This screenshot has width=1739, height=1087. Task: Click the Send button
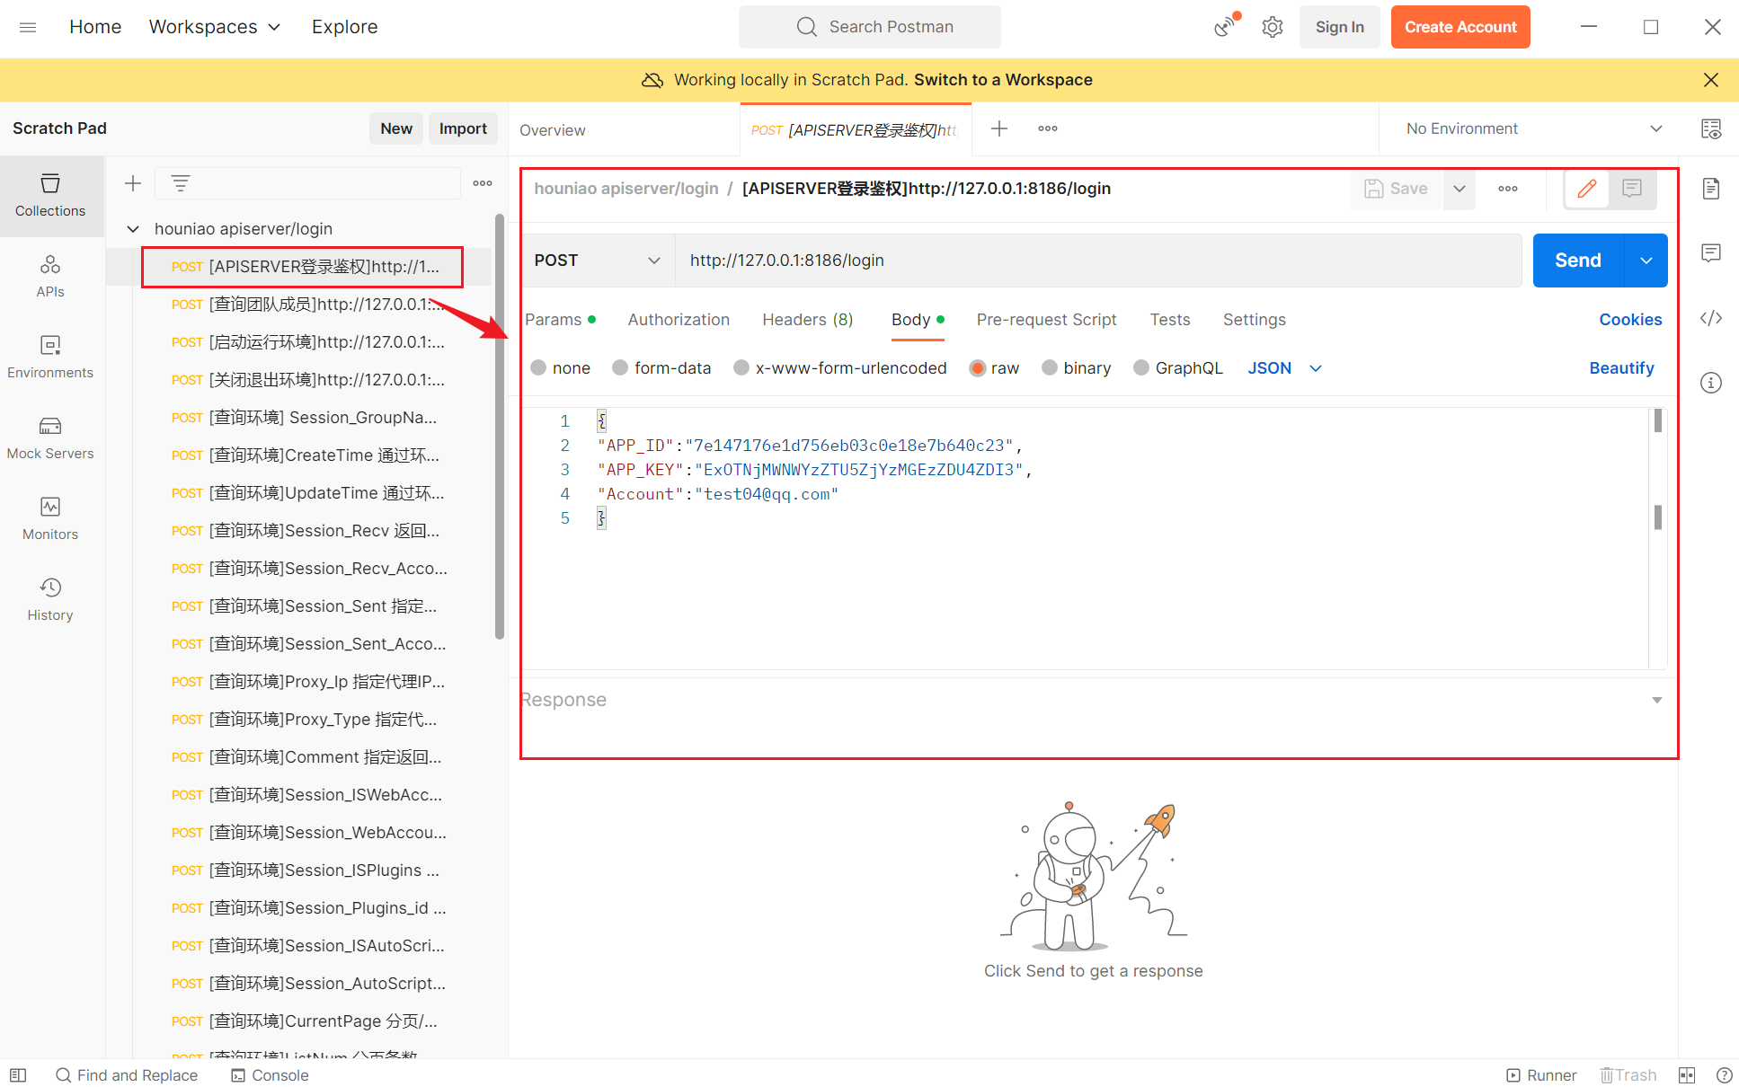click(1578, 261)
